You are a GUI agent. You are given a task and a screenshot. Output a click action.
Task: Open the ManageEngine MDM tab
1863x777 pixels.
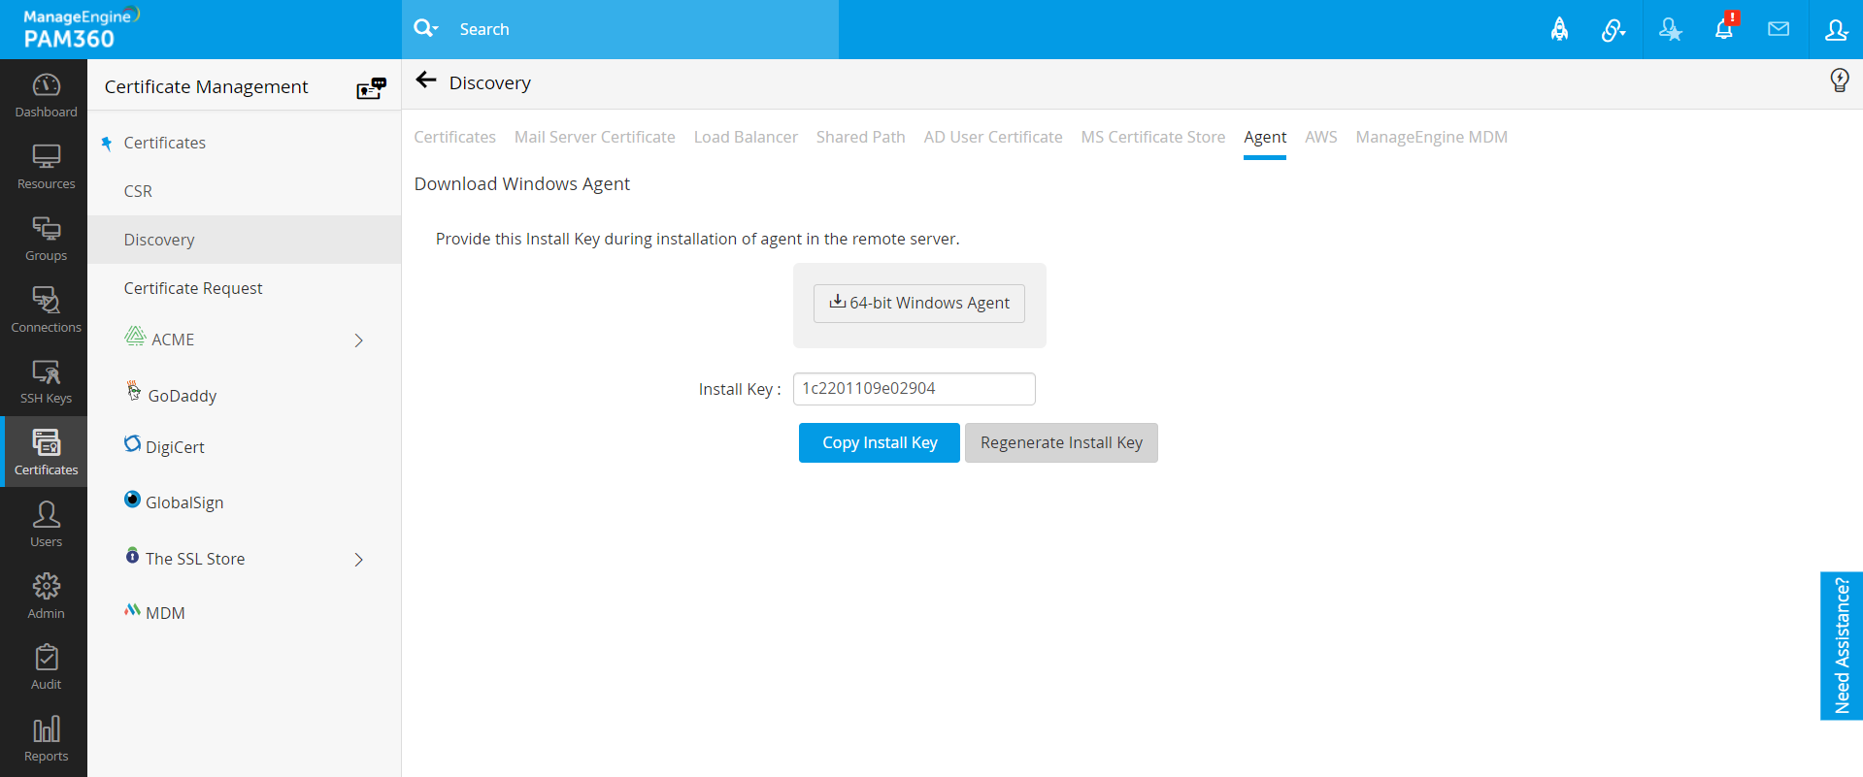coord(1432,138)
